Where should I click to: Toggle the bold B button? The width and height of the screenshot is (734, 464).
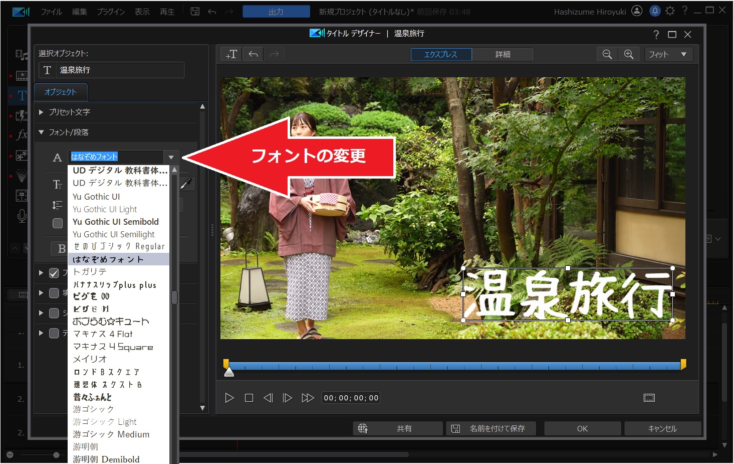pos(62,248)
